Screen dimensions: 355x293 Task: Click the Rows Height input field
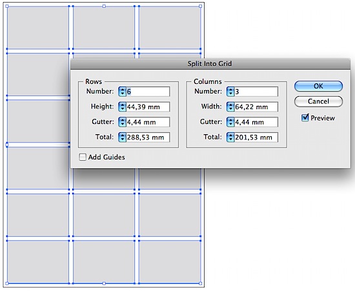pos(148,107)
